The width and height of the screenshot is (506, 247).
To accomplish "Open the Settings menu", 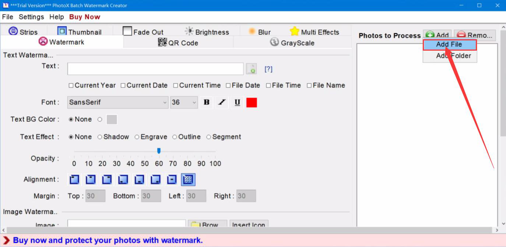I will pos(31,17).
